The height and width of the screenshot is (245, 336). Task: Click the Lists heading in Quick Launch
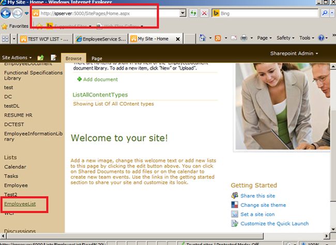pyautogui.click(x=10, y=157)
